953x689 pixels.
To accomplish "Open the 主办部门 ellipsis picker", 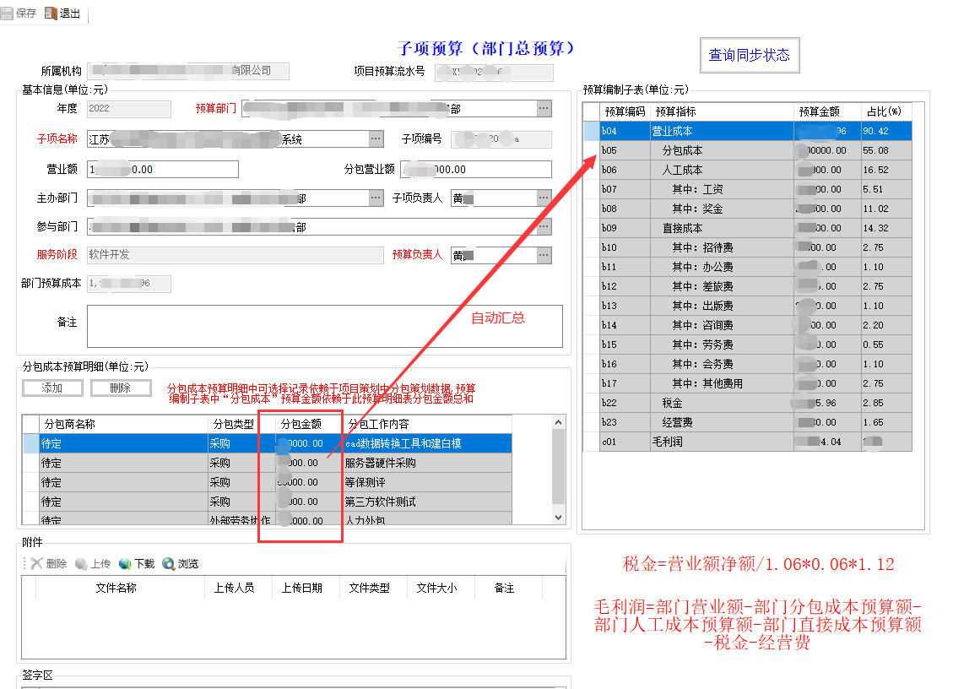I will 376,198.
